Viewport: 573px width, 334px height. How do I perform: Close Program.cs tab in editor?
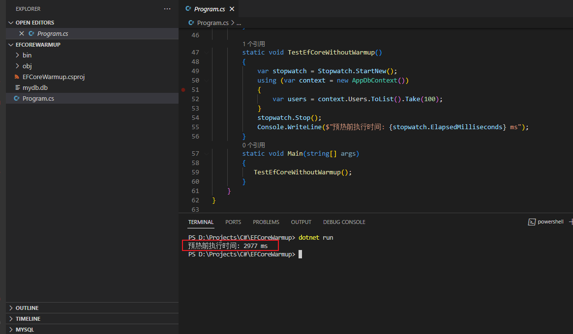pos(232,9)
